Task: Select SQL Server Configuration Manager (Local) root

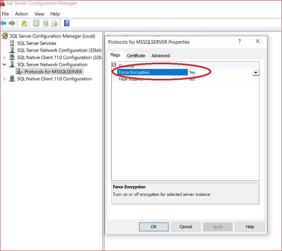Action: (52, 36)
